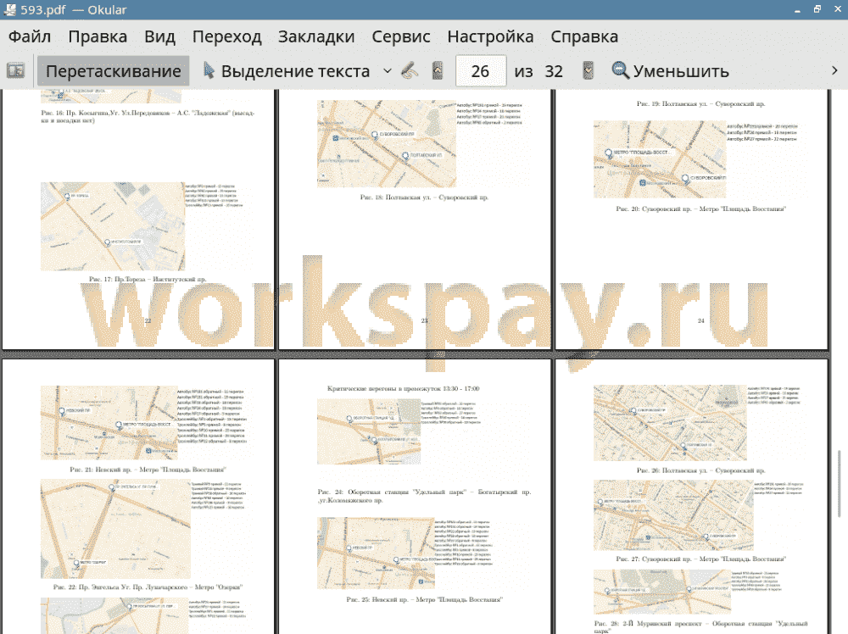Select the Выделение текста tool
Image resolution: width=848 pixels, height=634 pixels.
click(x=287, y=71)
